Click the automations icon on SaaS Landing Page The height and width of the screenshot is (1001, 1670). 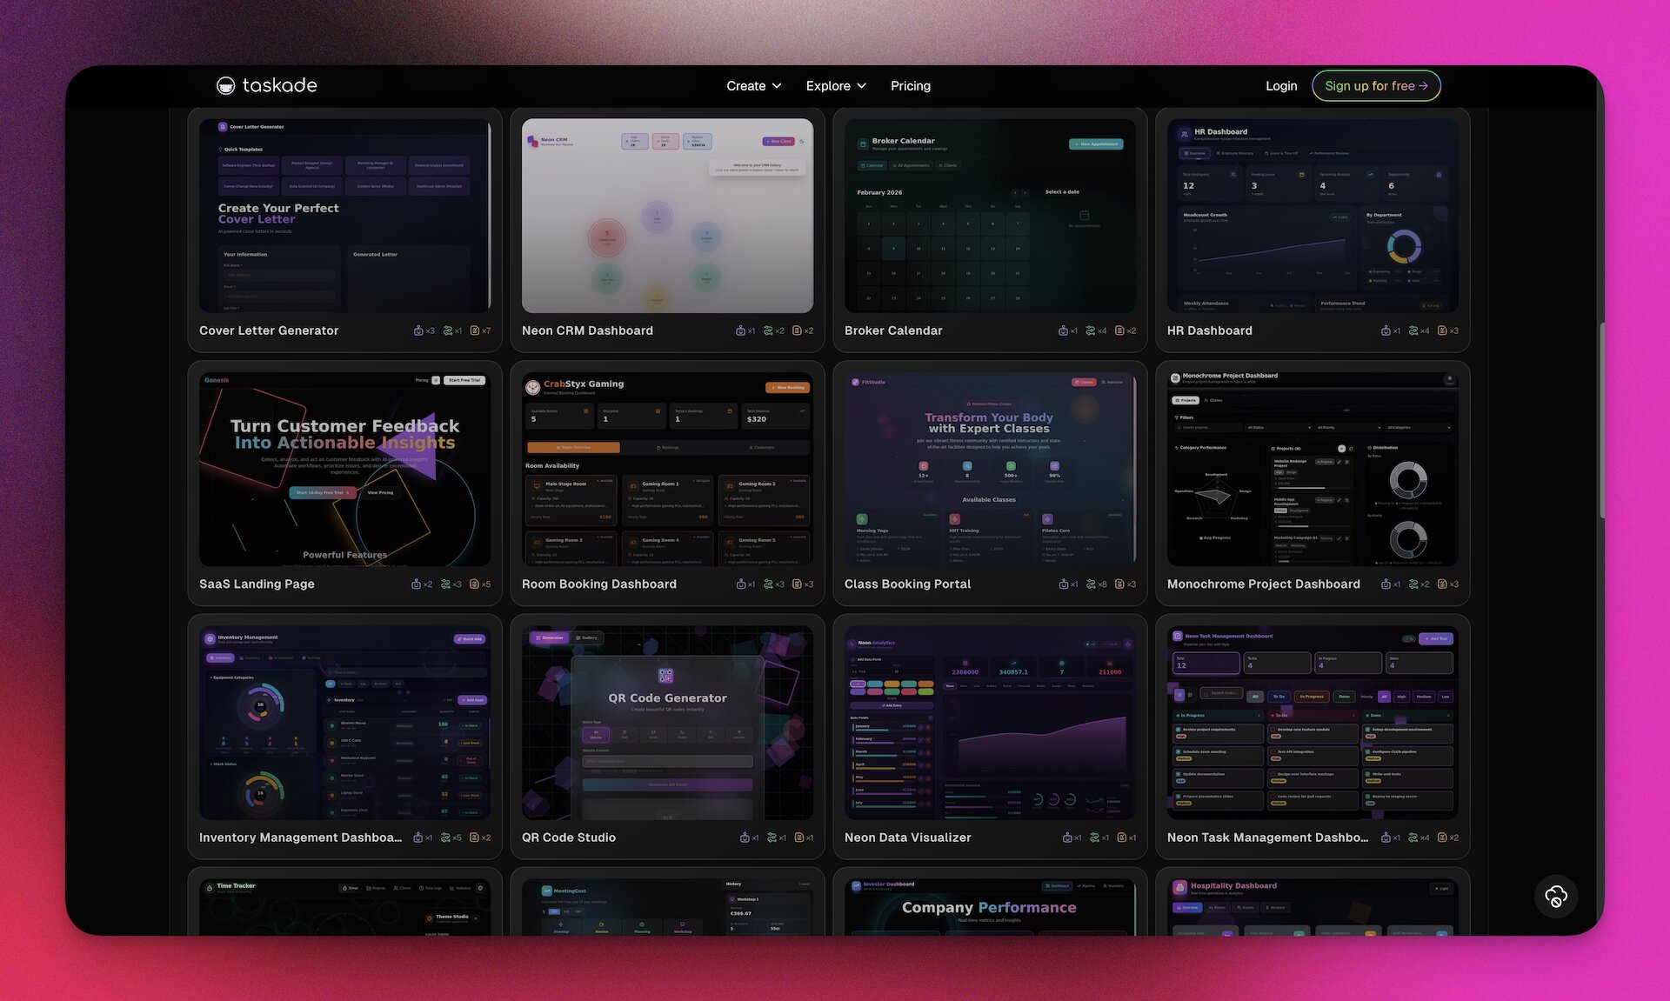point(446,584)
